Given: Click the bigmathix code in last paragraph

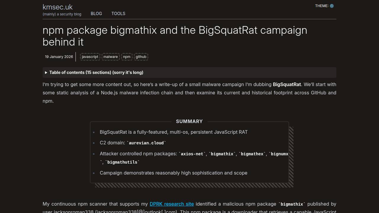Looking at the screenshot, I should (292, 204).
